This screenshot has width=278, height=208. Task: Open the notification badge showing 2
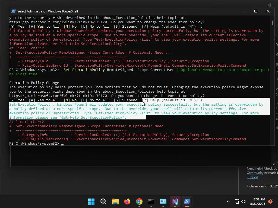(270, 201)
